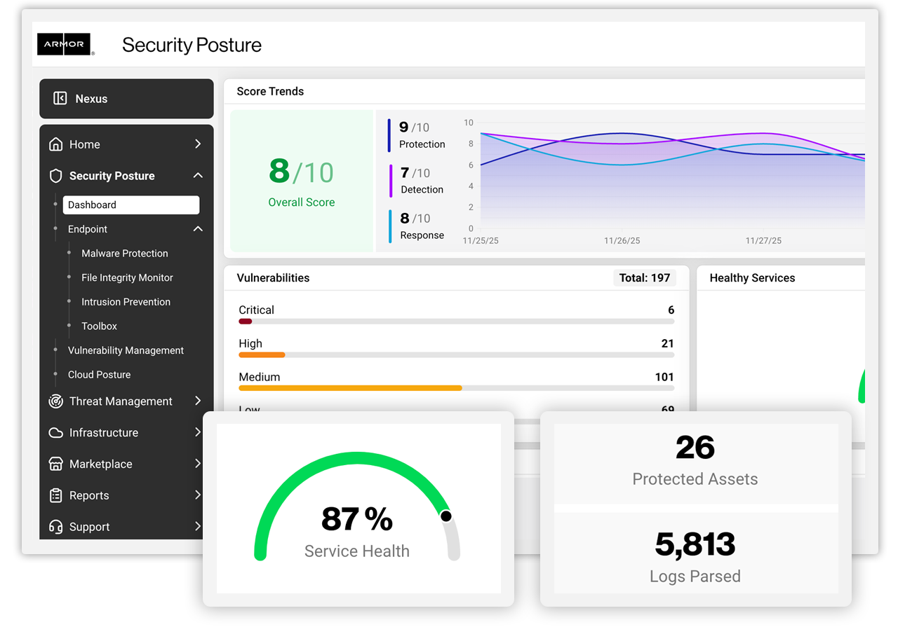Select the Security Posture menu label
The height and width of the screenshot is (627, 898).
(112, 176)
